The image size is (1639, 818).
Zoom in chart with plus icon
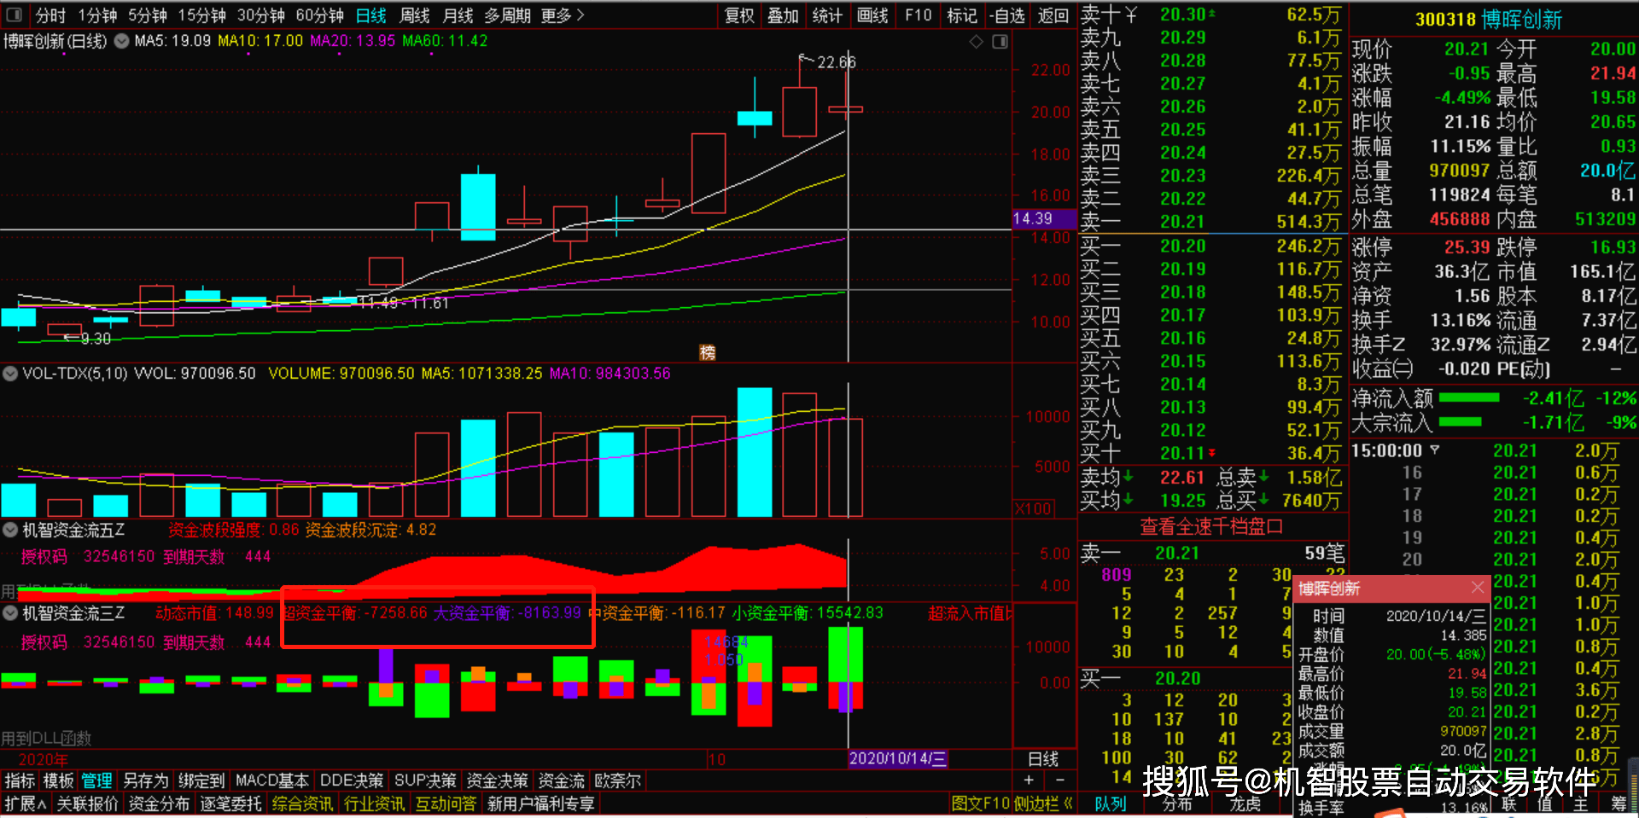(x=1029, y=780)
